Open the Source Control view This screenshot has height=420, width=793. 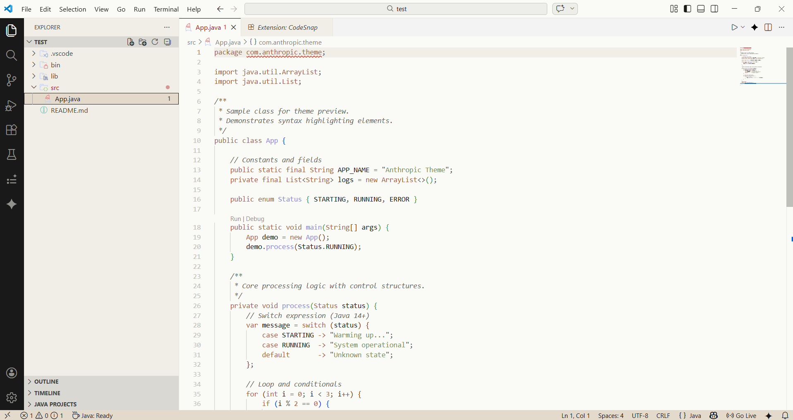12,80
